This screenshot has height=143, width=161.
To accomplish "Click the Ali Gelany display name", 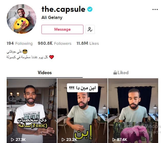I will [x=52, y=18].
